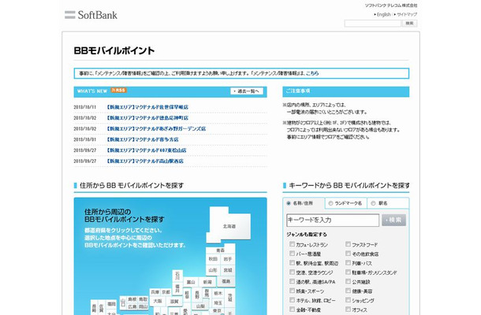Screen dimensions: 481x315
Task: Check the カフェ・レストラン genre box
Action: point(292,244)
